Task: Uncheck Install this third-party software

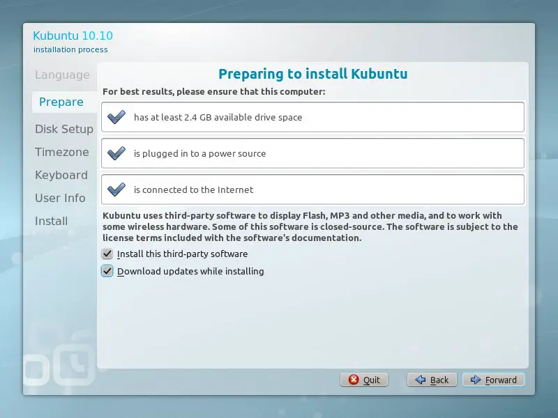Action: [107, 254]
